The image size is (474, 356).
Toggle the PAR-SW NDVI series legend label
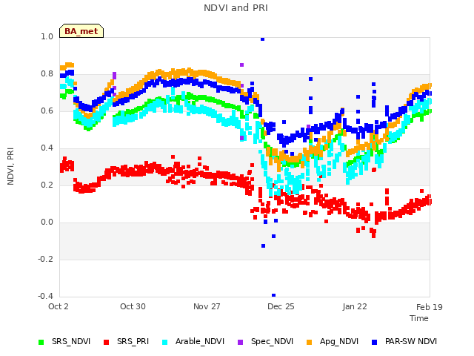[x=411, y=341]
